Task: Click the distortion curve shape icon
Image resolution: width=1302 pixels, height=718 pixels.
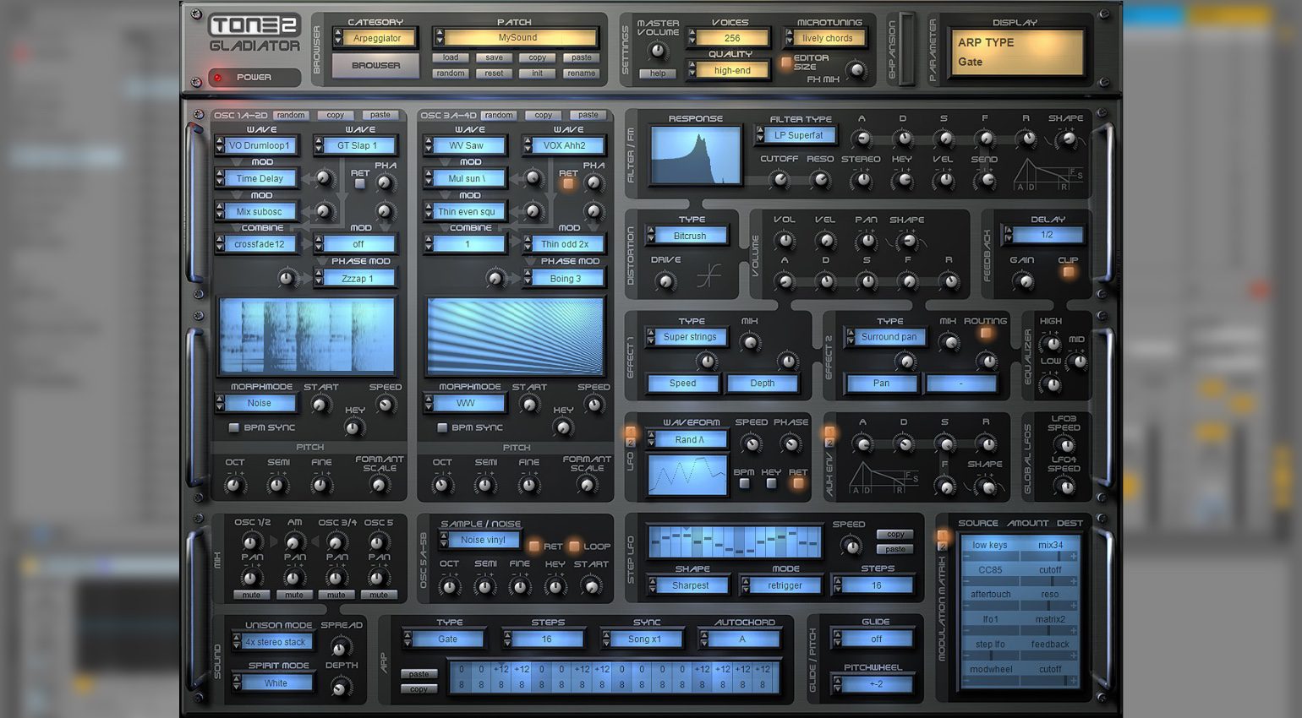Action: pos(709,276)
